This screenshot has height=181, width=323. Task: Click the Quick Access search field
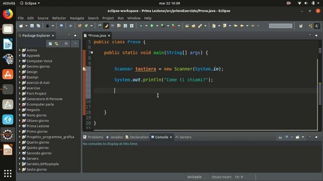click(281, 26)
